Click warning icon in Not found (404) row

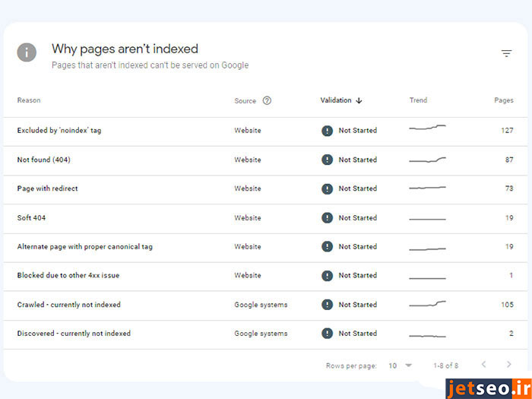pos(327,160)
